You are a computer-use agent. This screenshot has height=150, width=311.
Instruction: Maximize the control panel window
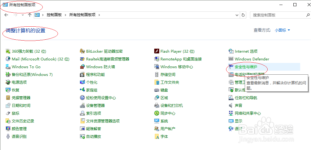click(x=295, y=5)
